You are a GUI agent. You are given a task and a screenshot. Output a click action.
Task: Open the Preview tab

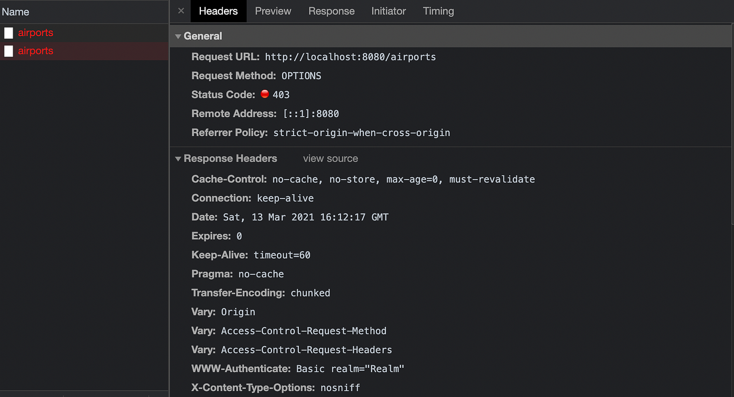(x=273, y=11)
